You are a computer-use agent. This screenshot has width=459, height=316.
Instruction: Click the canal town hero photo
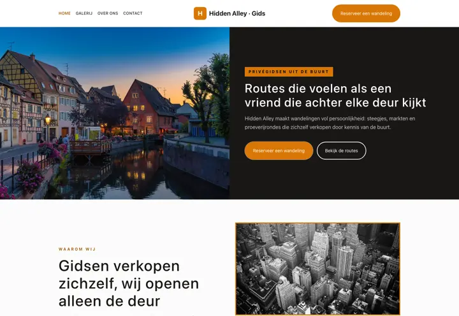(115, 113)
